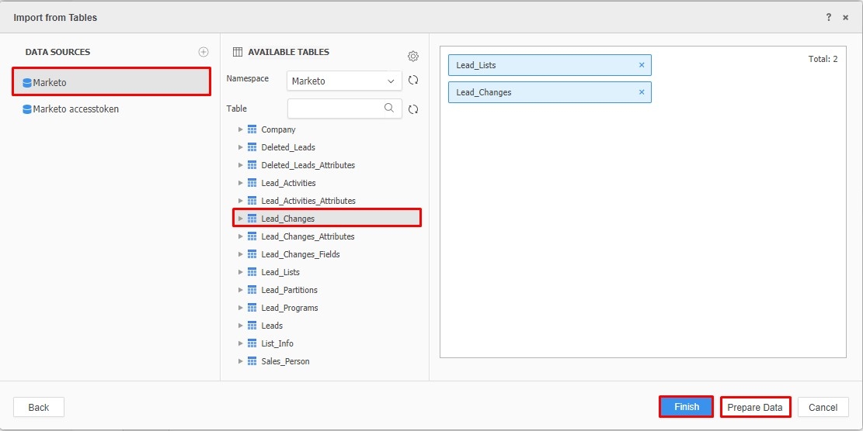Click Finish to import tables

point(687,407)
